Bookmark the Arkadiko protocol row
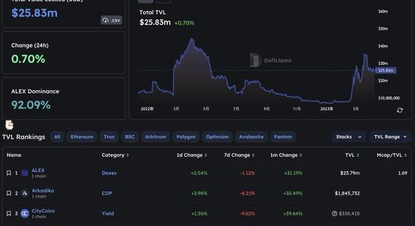Image resolution: width=415 pixels, height=226 pixels. coord(9,193)
